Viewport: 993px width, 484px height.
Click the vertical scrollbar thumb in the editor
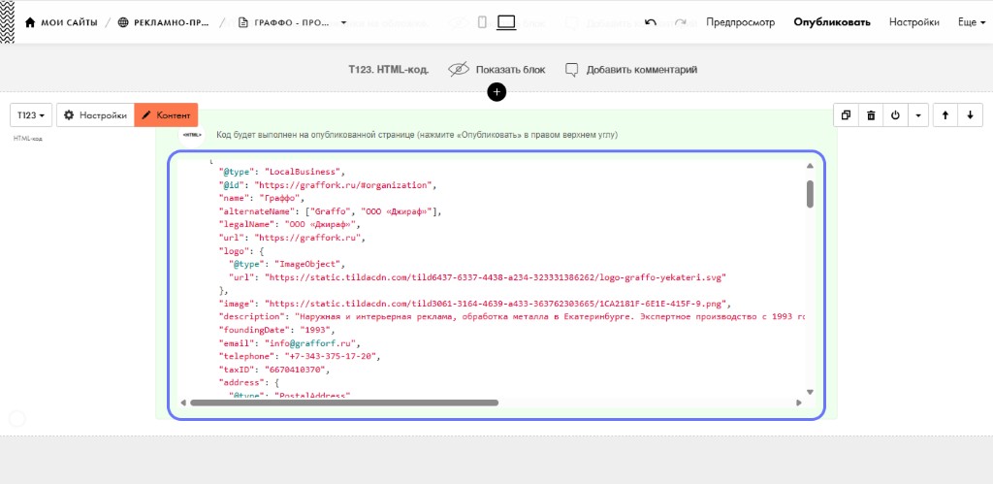[x=810, y=194]
